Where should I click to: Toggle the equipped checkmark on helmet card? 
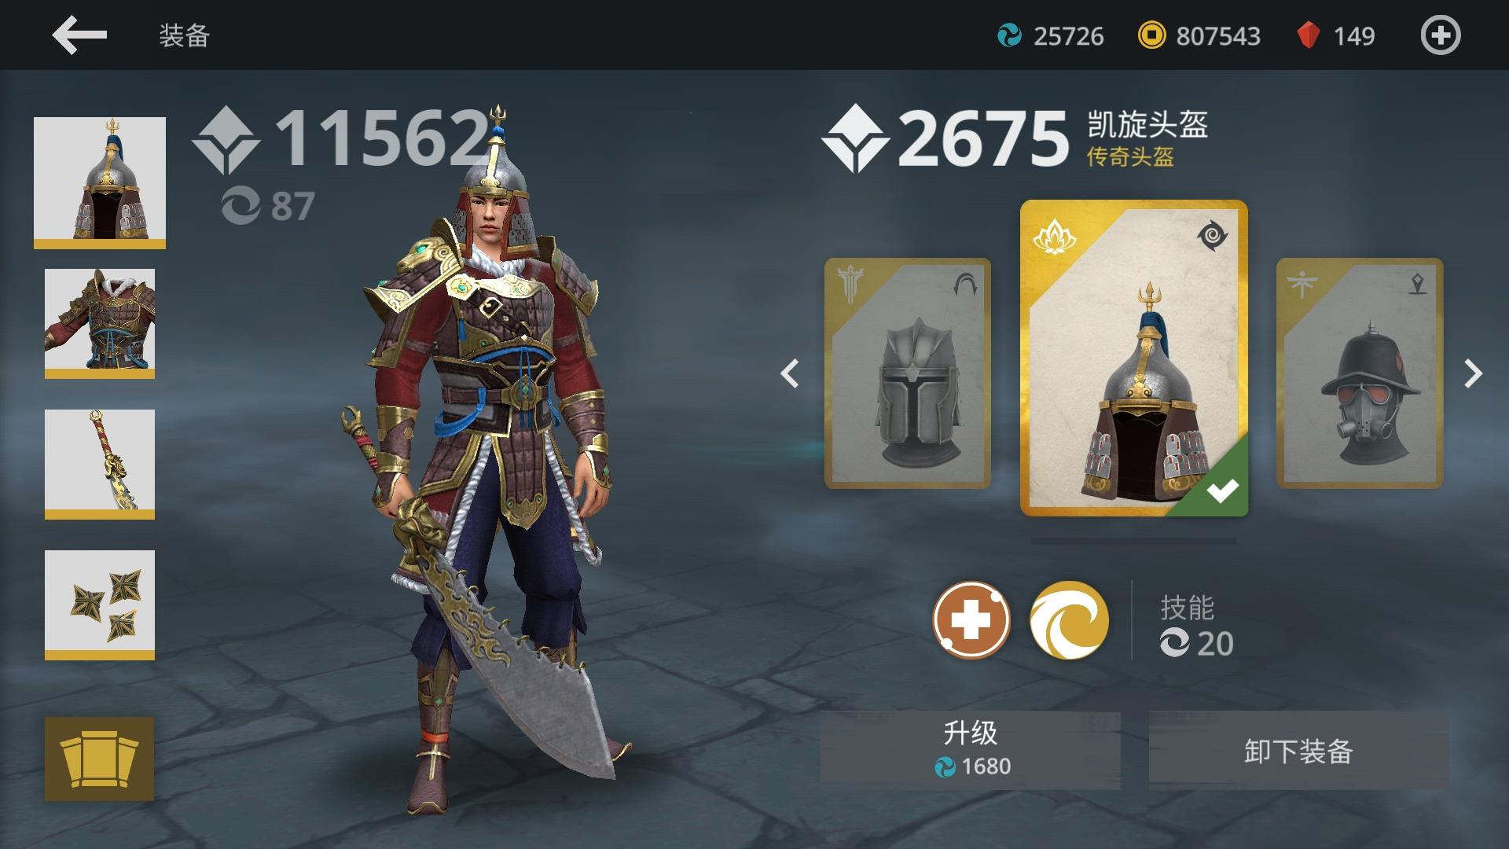pos(1222,491)
